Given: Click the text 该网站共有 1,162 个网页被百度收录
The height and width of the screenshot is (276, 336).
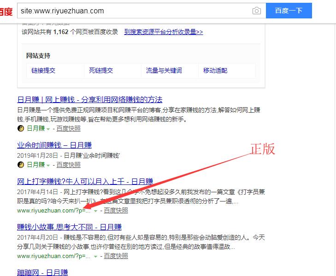Looking at the screenshot, I should coord(70,32).
